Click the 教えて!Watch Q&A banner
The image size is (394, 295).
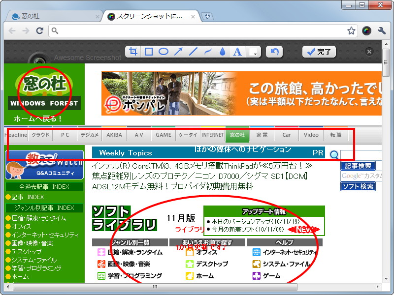click(x=44, y=165)
